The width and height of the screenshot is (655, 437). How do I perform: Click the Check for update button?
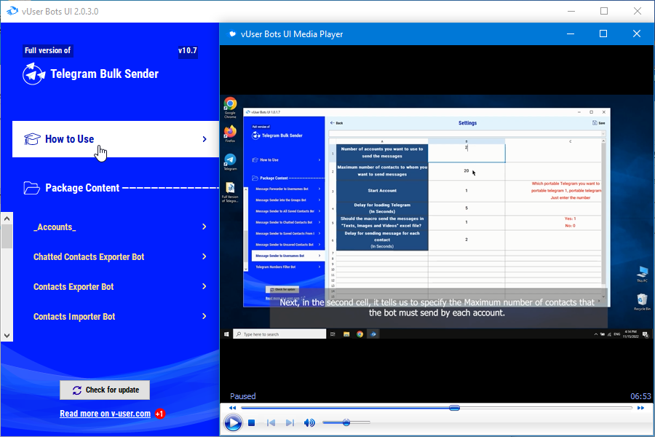105,390
